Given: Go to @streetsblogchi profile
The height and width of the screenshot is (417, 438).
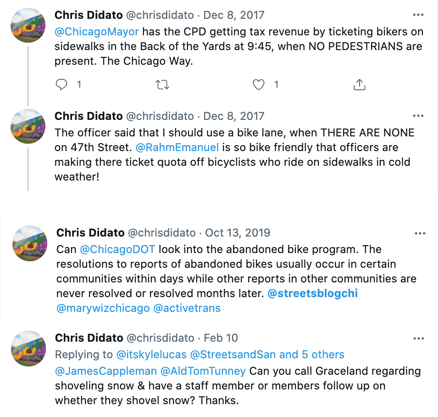Looking at the screenshot, I should point(312,293).
